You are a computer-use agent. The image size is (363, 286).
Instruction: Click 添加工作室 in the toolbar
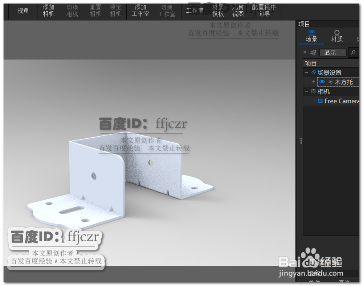140,11
